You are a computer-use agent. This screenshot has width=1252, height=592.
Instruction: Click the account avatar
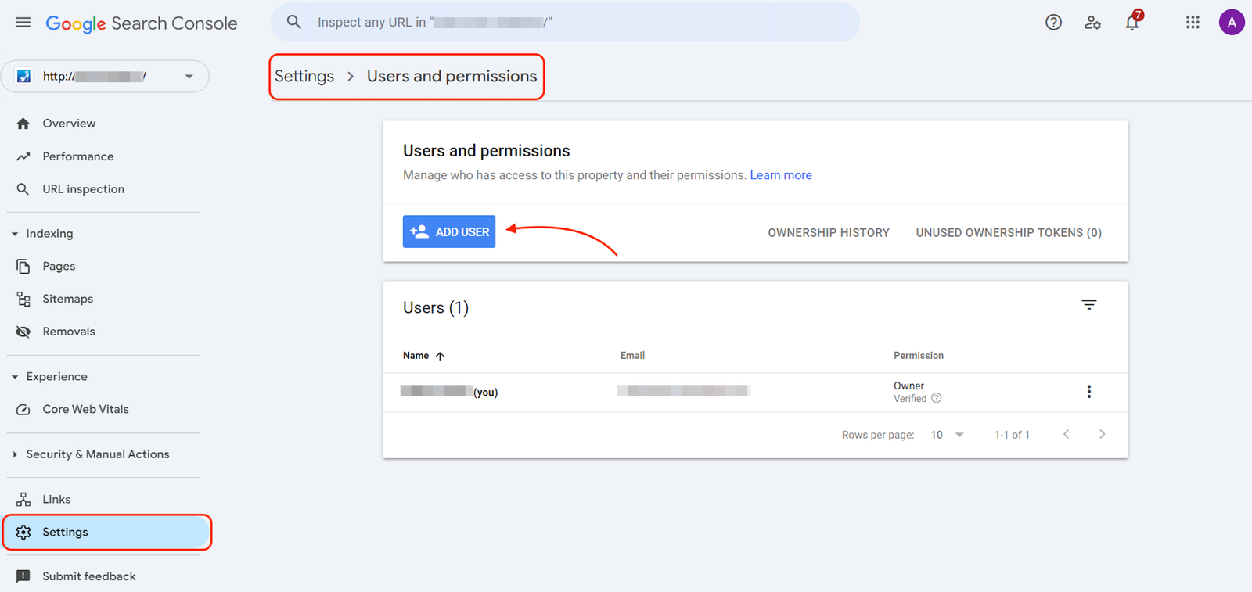1231,23
